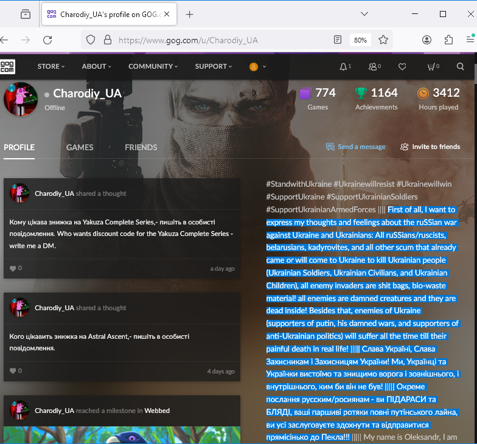Switch to the FRIENDS tab
Image resolution: width=477 pixels, height=444 pixels.
[141, 147]
